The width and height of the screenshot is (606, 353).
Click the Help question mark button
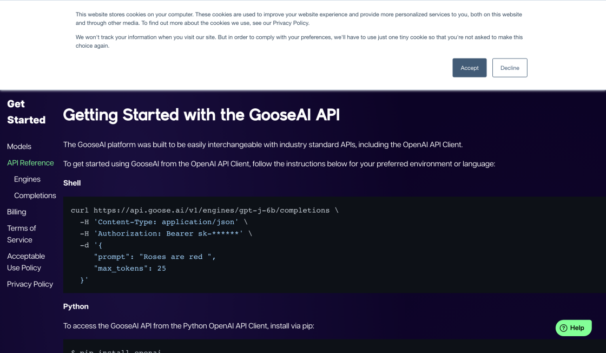coord(573,328)
